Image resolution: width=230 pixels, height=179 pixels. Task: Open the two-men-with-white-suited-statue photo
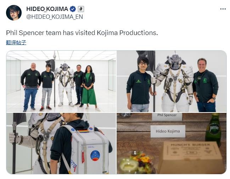click(172, 81)
